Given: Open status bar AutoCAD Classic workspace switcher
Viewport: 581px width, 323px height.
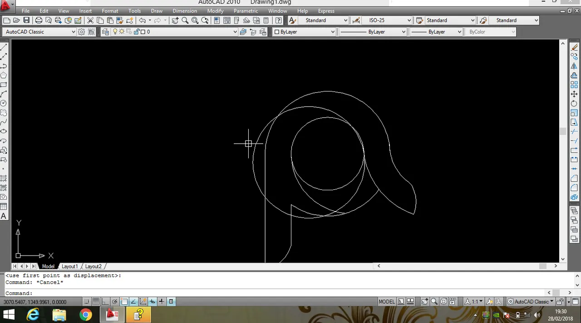Looking at the screenshot, I should pyautogui.click(x=530, y=302).
